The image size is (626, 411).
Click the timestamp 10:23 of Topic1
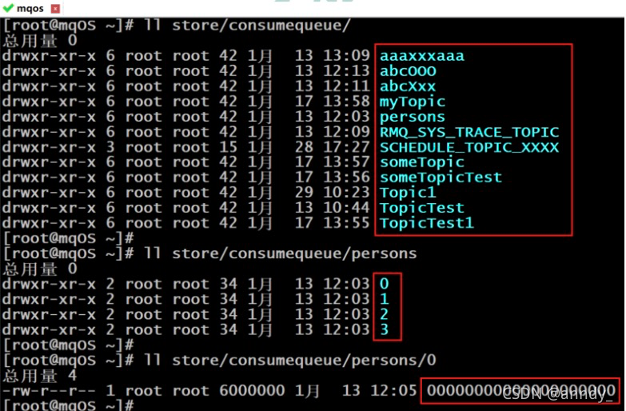coord(346,193)
